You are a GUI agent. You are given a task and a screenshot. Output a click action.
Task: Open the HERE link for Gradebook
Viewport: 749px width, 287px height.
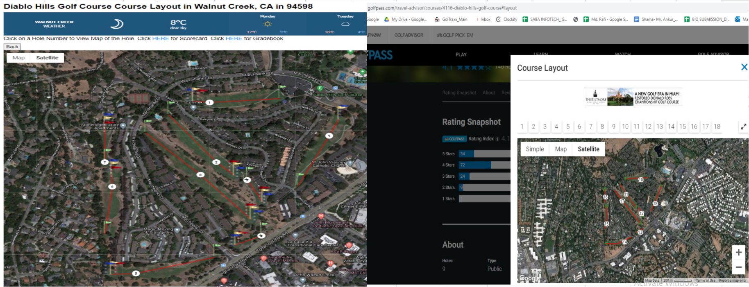tap(234, 38)
